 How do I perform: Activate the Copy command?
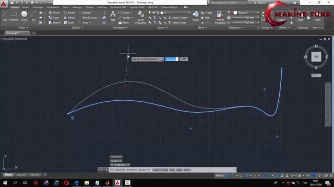(x=54, y=18)
